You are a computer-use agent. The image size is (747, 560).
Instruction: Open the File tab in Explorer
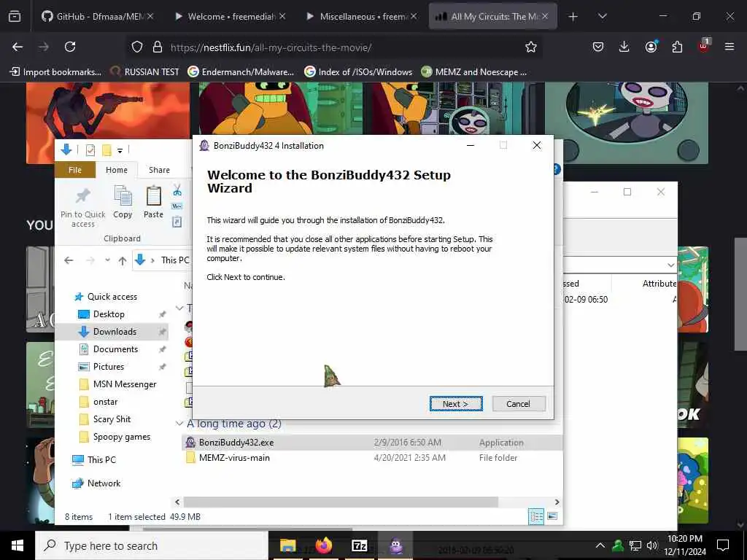click(75, 170)
